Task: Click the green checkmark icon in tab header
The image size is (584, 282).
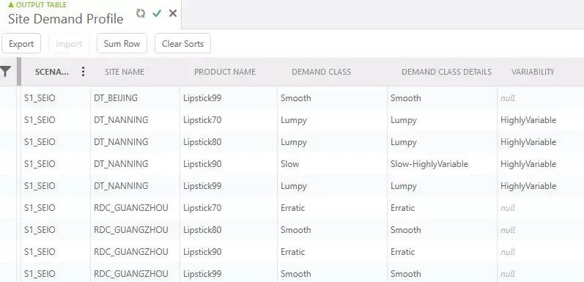Action: (x=157, y=13)
